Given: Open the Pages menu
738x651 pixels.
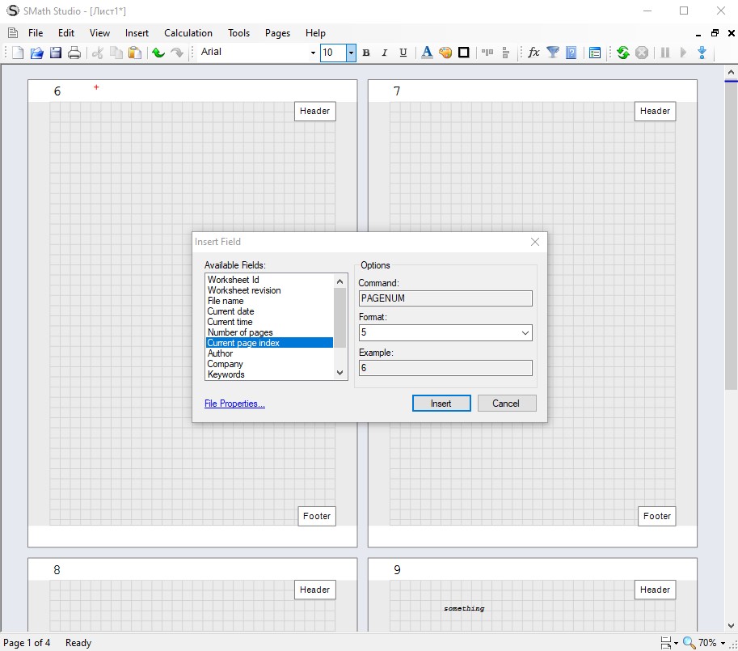Looking at the screenshot, I should [277, 33].
